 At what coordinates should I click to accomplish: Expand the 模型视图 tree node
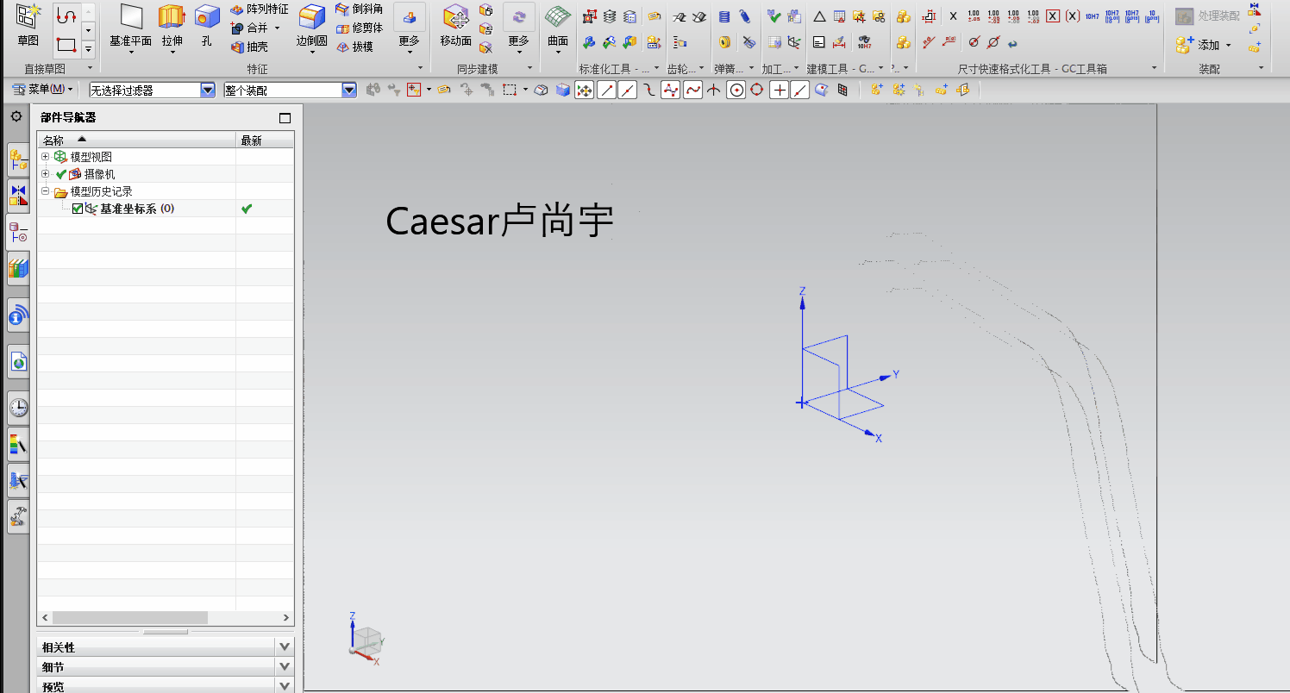[46, 157]
